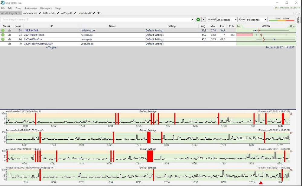
Task: Sort by the Avg column header
Action: pyautogui.click(x=203, y=26)
